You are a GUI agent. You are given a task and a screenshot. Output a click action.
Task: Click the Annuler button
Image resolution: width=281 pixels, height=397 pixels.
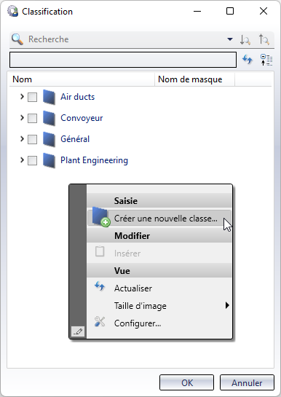[247, 382]
